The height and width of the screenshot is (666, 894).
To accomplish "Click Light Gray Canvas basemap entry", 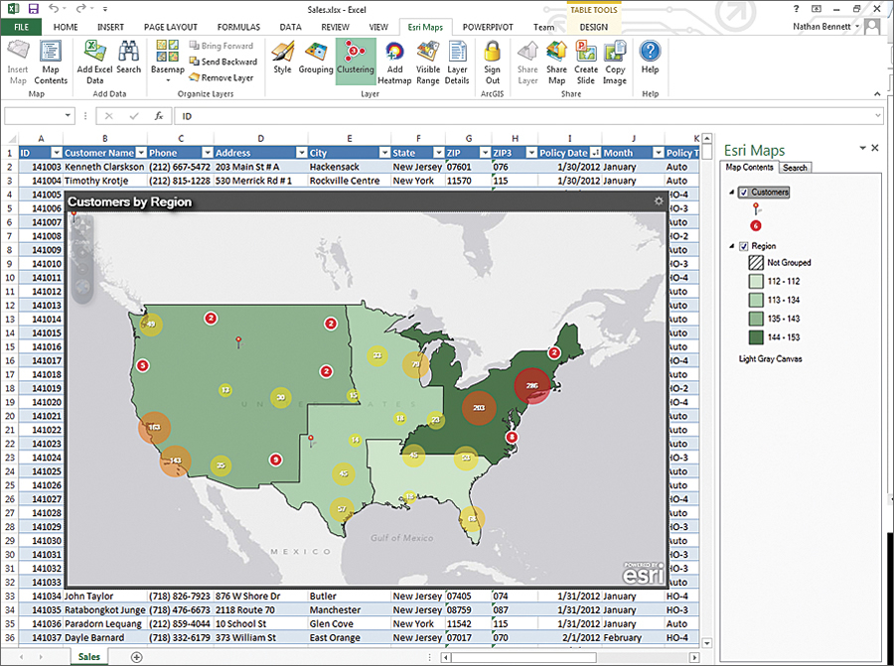I will click(770, 359).
